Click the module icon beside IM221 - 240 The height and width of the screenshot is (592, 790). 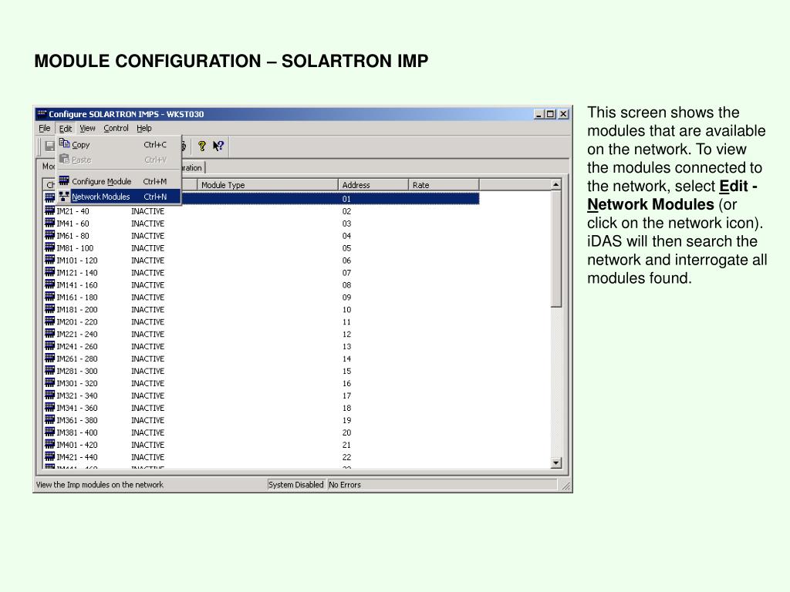(x=49, y=333)
